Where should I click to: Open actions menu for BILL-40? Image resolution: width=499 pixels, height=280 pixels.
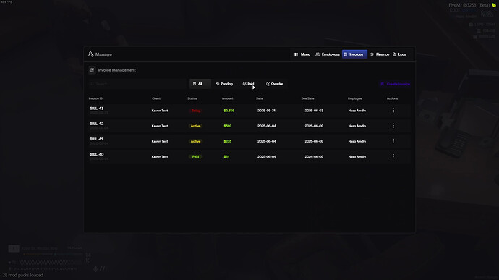pyautogui.click(x=393, y=156)
